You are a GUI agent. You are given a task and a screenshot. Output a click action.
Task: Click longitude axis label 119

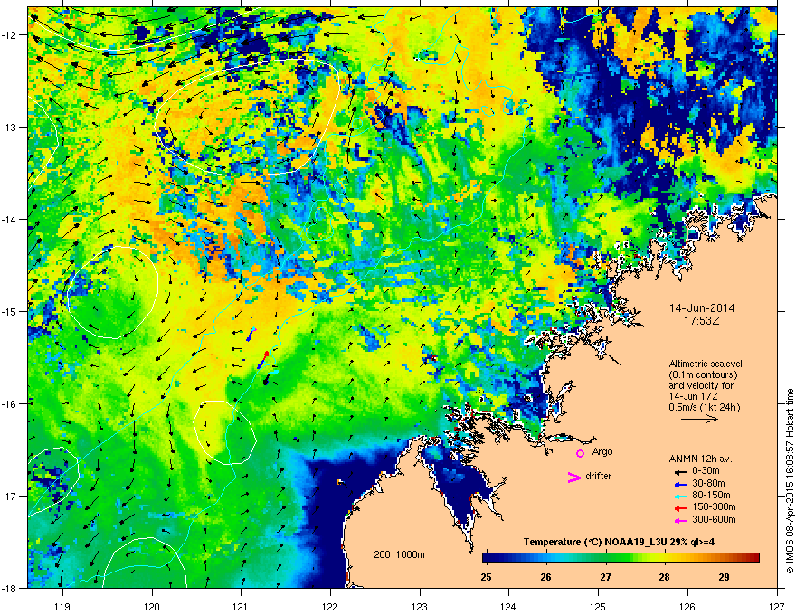[x=62, y=606]
